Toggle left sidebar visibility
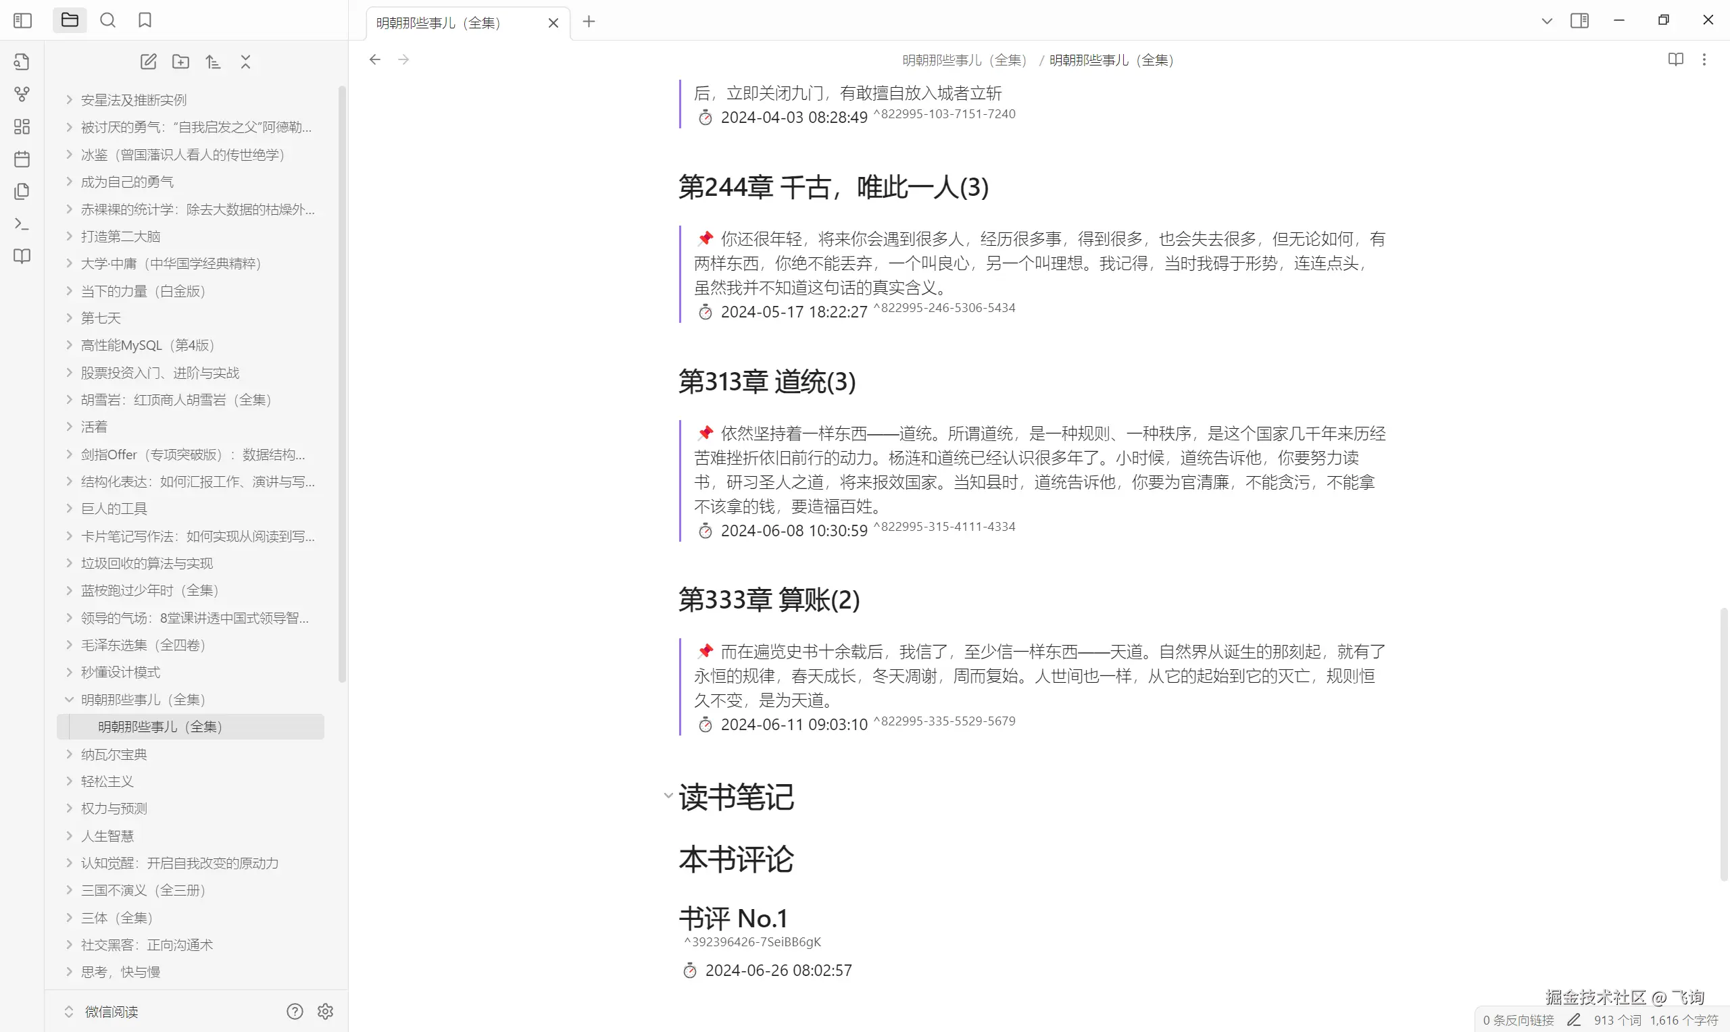 tap(22, 20)
